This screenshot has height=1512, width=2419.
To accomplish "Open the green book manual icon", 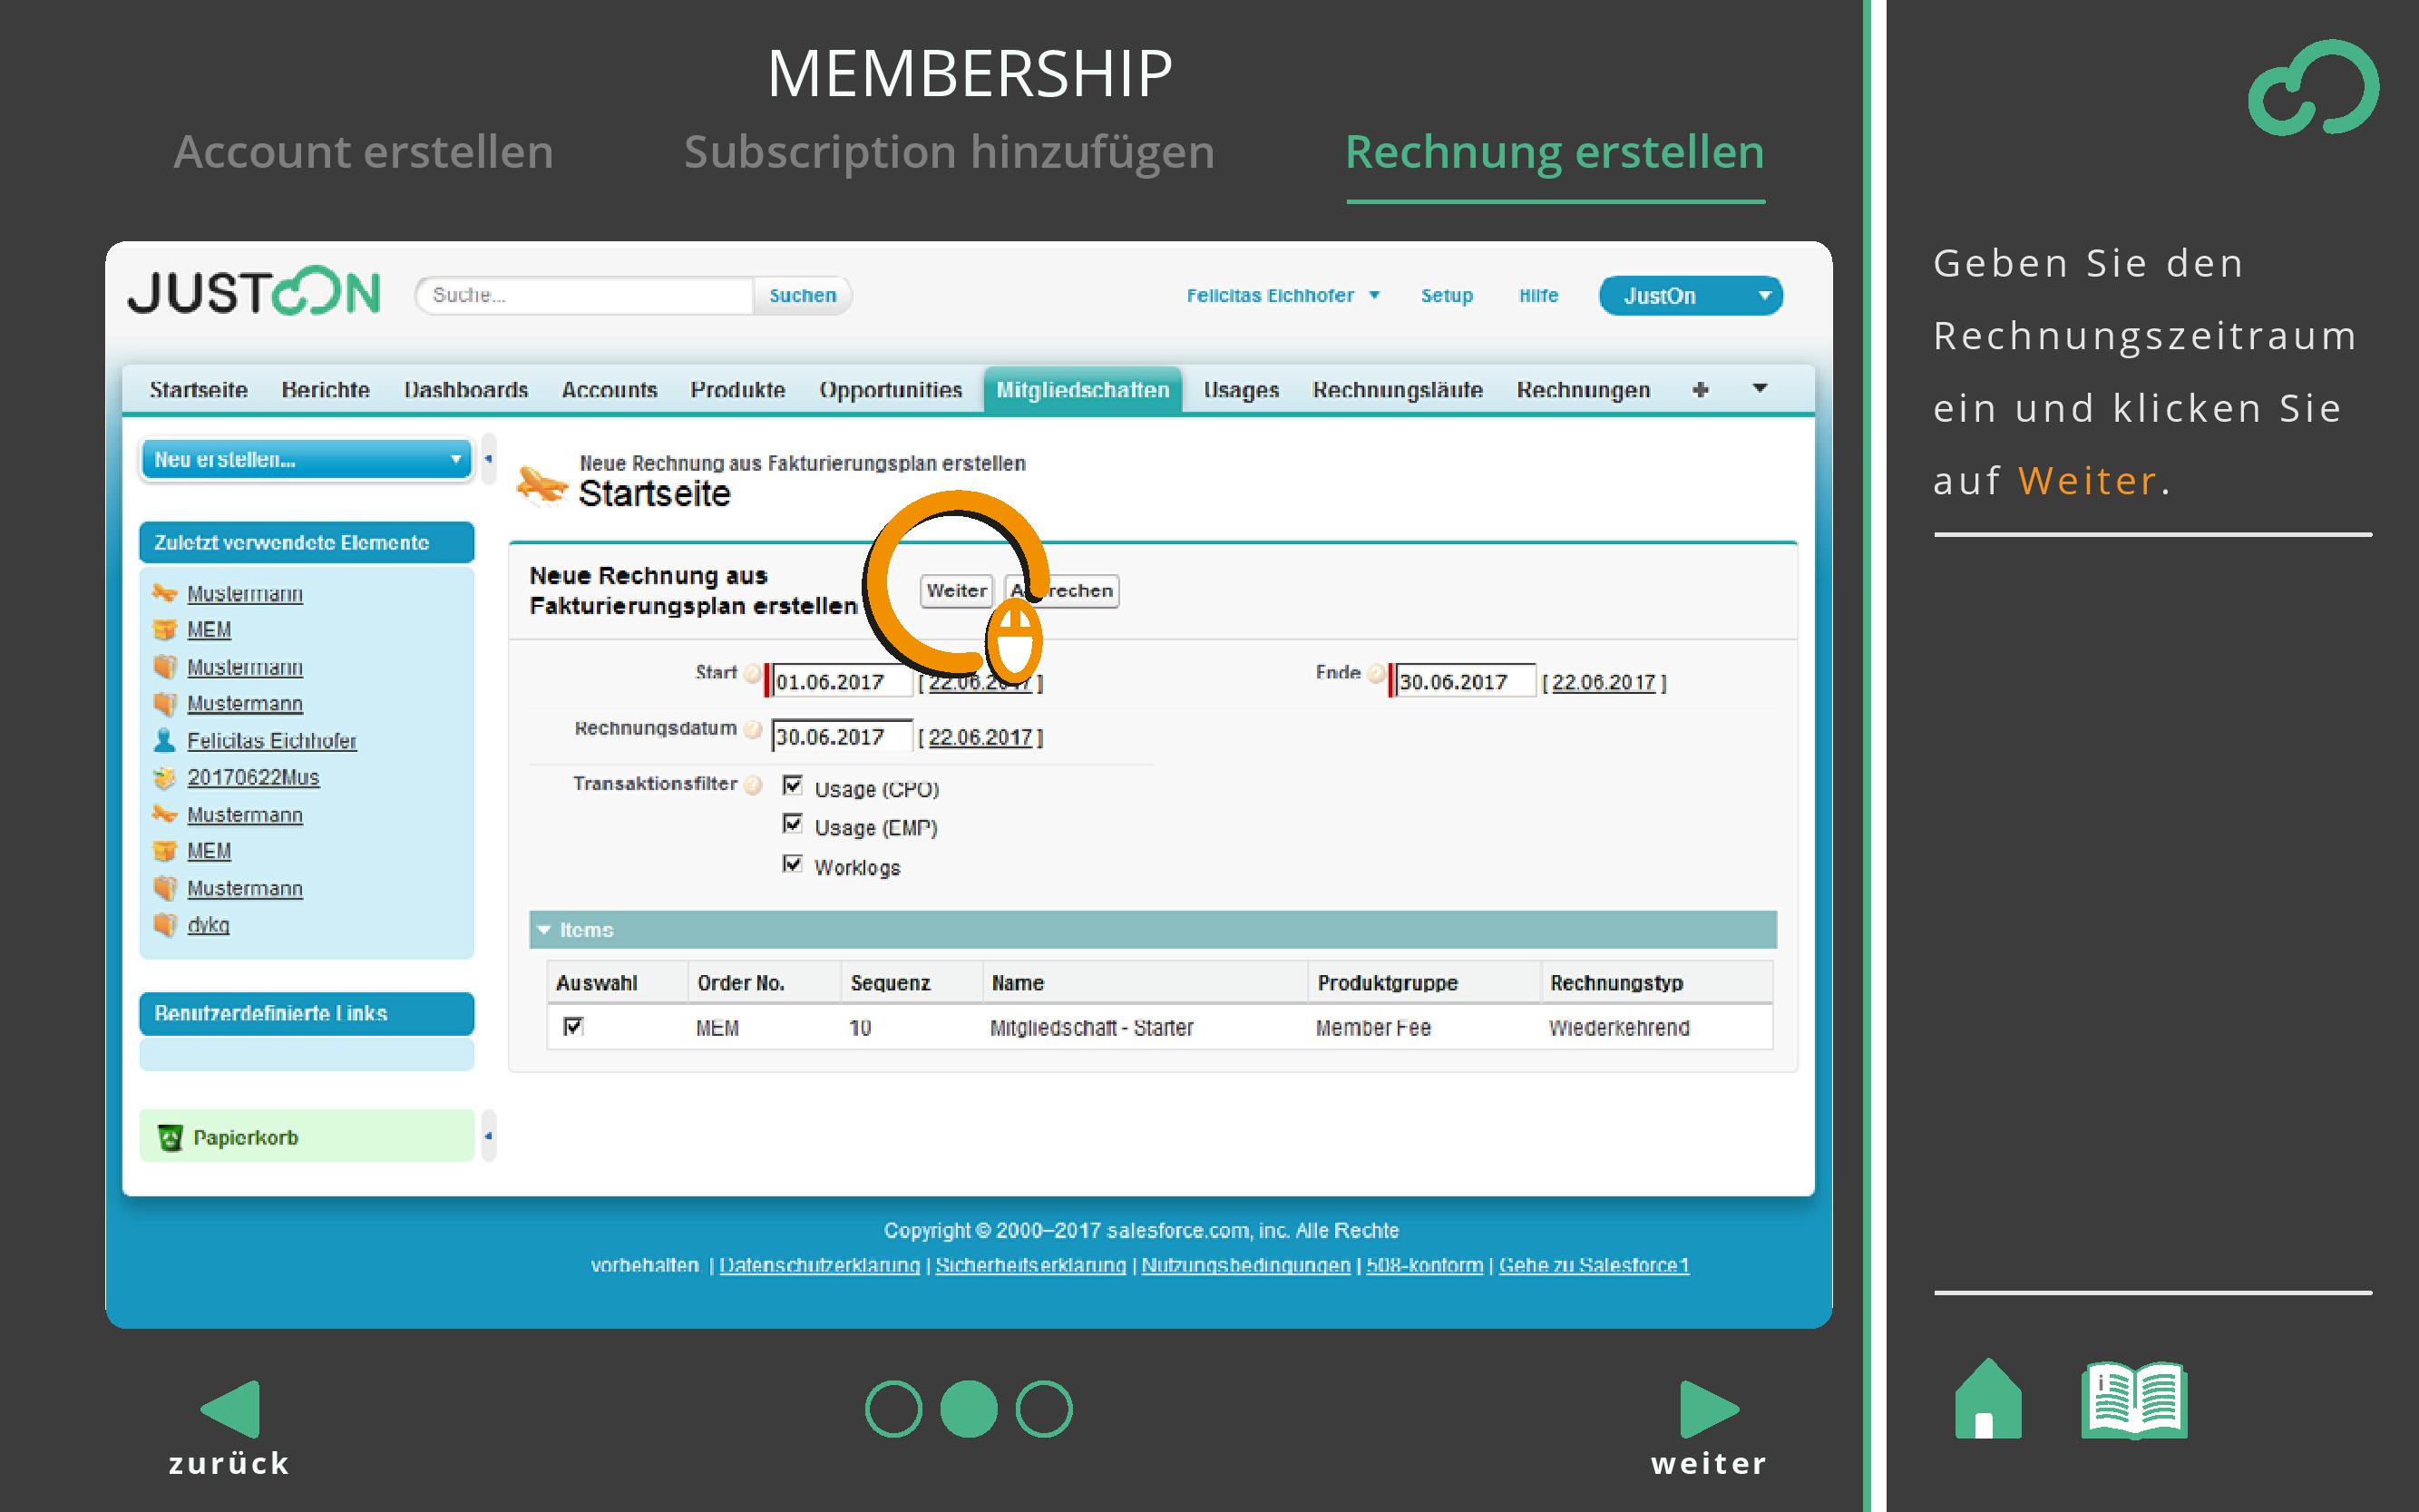I will click(2134, 1400).
